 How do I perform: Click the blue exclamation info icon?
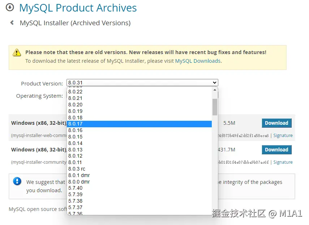(17, 181)
